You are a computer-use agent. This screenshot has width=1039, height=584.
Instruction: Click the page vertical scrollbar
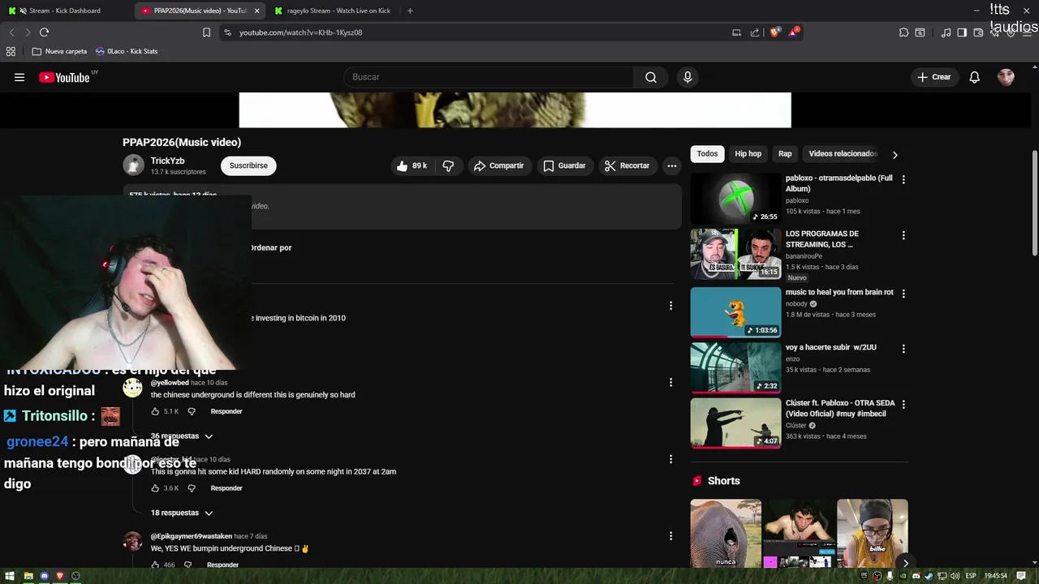coord(1035,203)
